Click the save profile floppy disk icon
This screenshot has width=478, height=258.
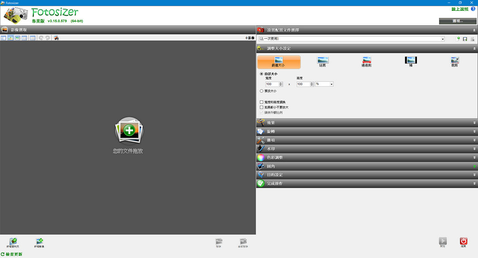click(465, 39)
